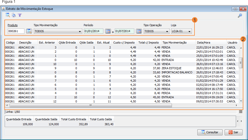This screenshot has height=140, width=248.
Task: Click the Quantidade Saída value 124,000
Action: coord(53,124)
